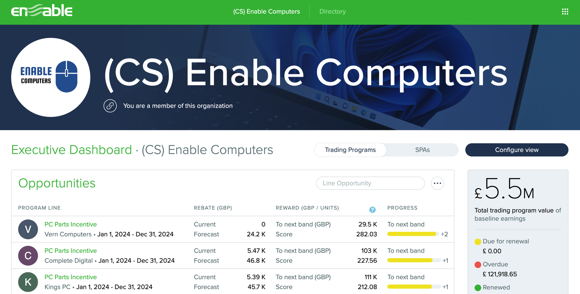Click the Complete Digital avatar circle
Viewport: 580px width, 294px height.
(x=28, y=255)
